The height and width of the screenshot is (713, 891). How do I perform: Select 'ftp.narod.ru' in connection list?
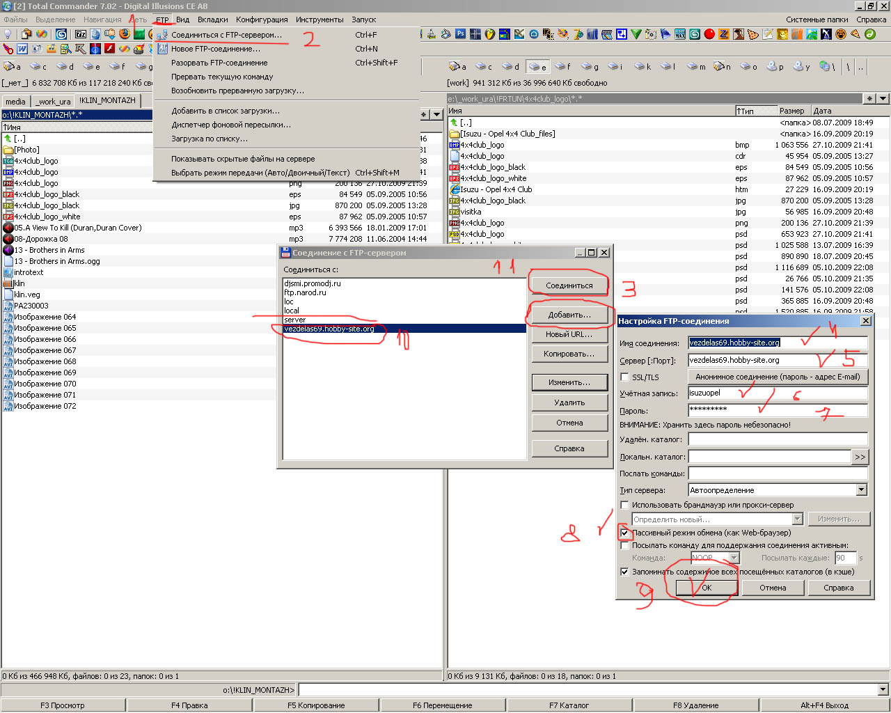(x=305, y=292)
